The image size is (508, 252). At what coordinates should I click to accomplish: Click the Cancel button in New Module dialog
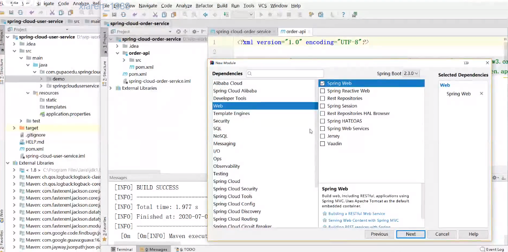pos(442,234)
